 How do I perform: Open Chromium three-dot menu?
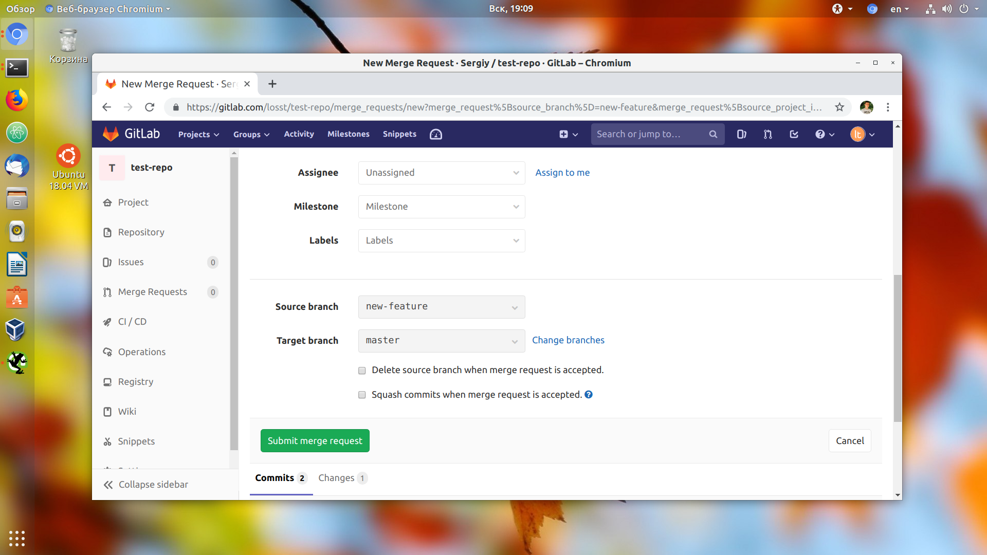click(888, 107)
